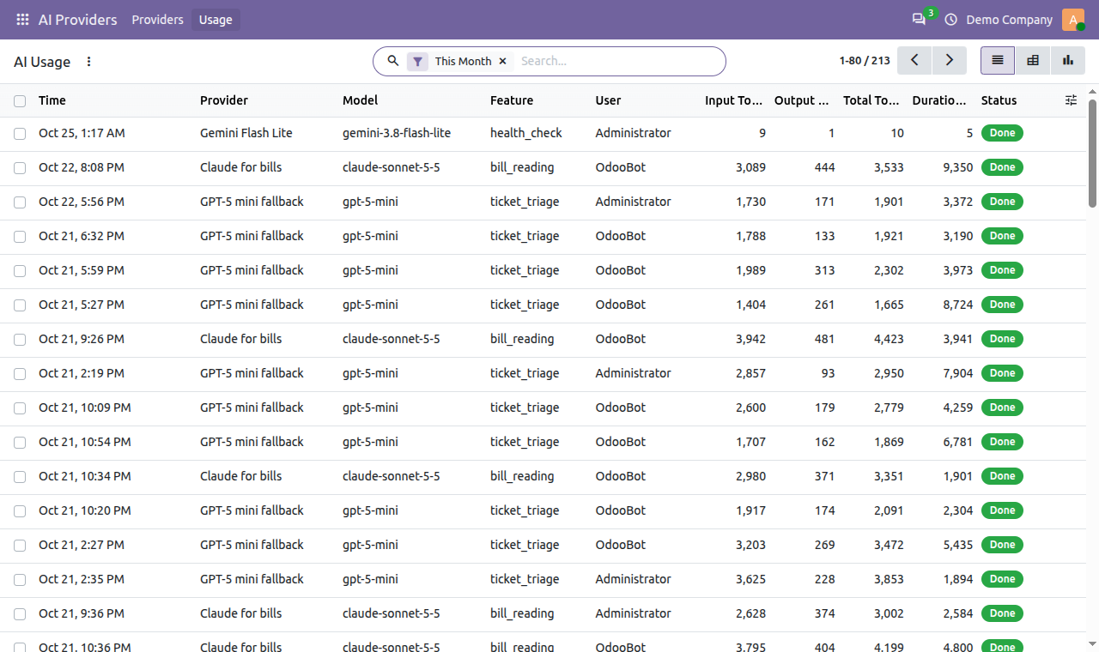Open the AI Usage actions kebab menu
Image resolution: width=1099 pixels, height=652 pixels.
tap(89, 62)
